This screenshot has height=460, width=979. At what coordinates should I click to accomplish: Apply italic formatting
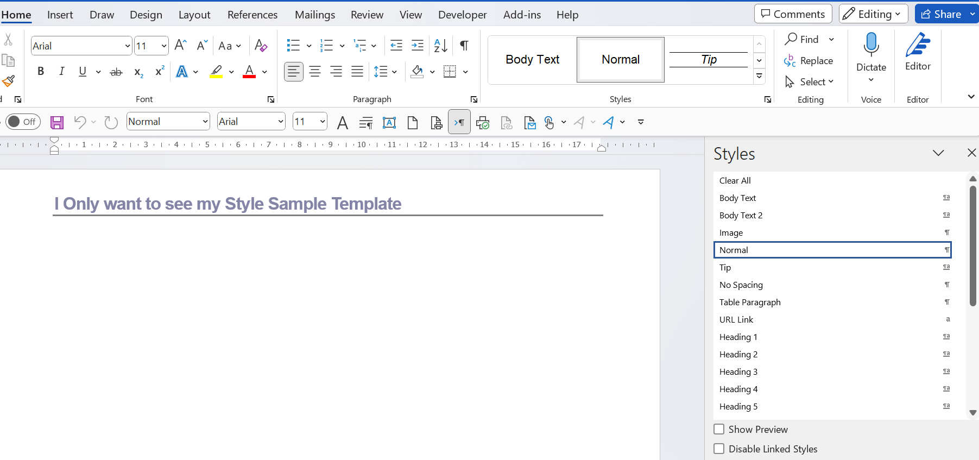[62, 71]
